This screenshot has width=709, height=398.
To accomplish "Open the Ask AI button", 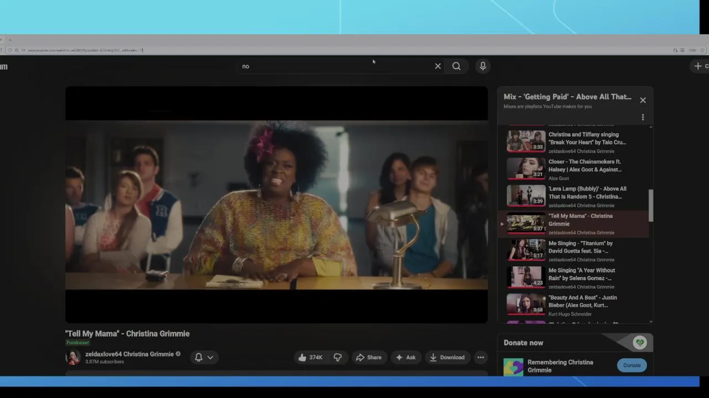I will pyautogui.click(x=405, y=358).
